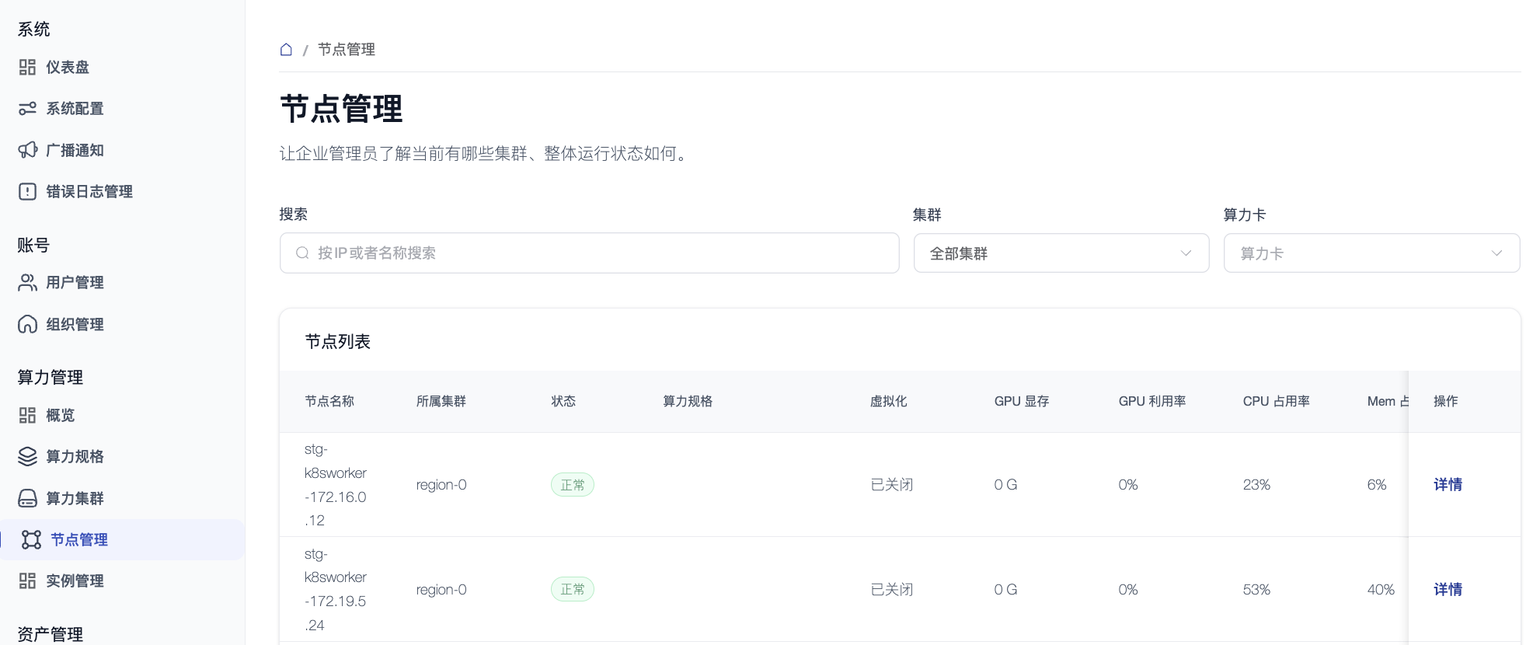
Task: Open 概览 under 算力管理
Action: click(61, 416)
